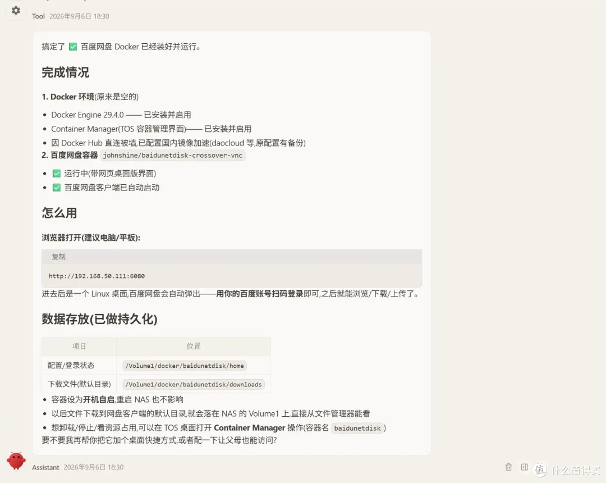Click the 位置 table header
This screenshot has width=606, height=483.
point(194,347)
